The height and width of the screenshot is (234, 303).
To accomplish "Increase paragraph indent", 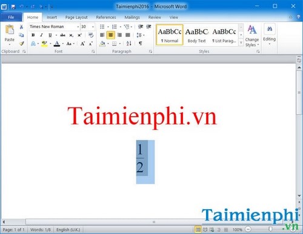I will point(148,27).
